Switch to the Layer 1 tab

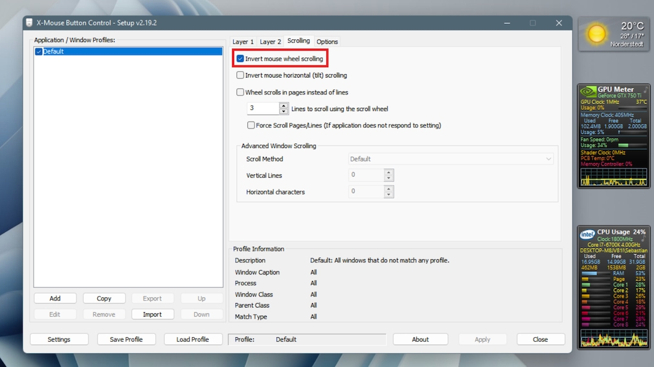tap(243, 42)
